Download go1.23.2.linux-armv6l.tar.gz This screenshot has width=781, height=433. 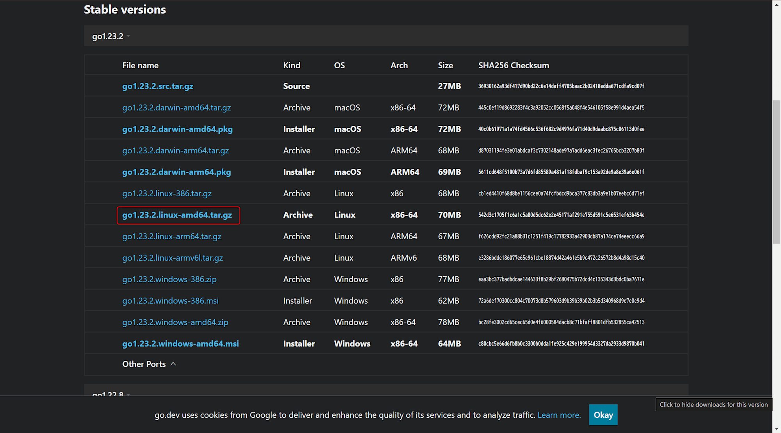click(173, 258)
